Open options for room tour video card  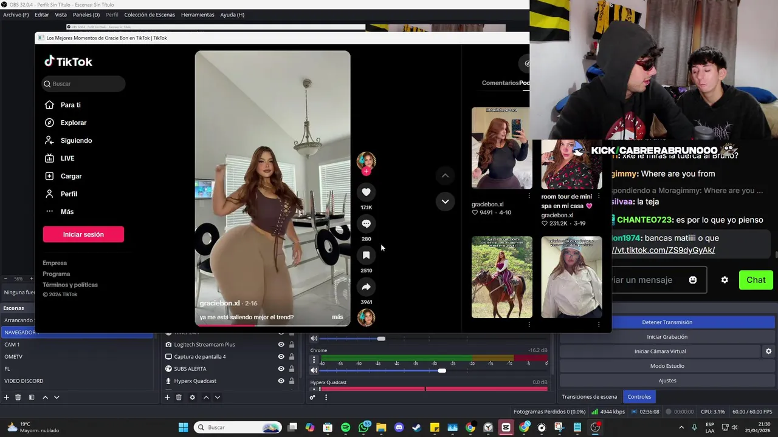click(599, 196)
